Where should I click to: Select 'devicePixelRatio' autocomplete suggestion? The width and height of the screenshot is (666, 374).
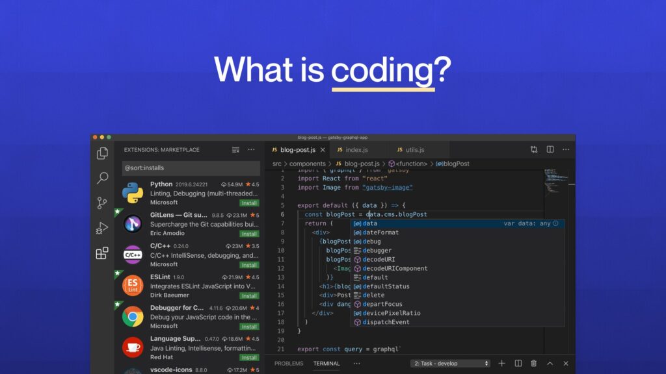tap(457, 313)
